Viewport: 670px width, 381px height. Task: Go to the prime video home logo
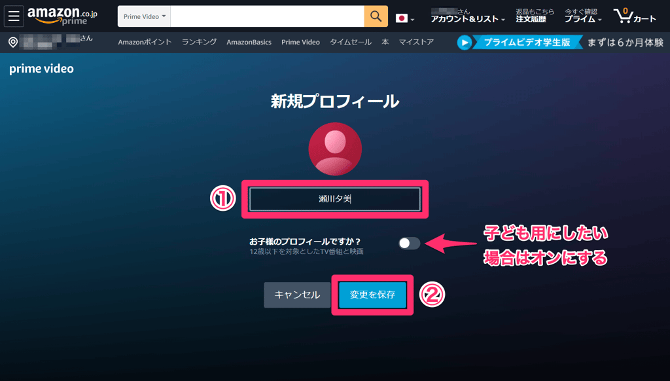click(41, 69)
